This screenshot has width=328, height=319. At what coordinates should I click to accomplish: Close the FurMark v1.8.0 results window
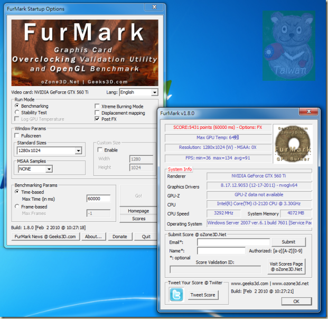(309, 111)
